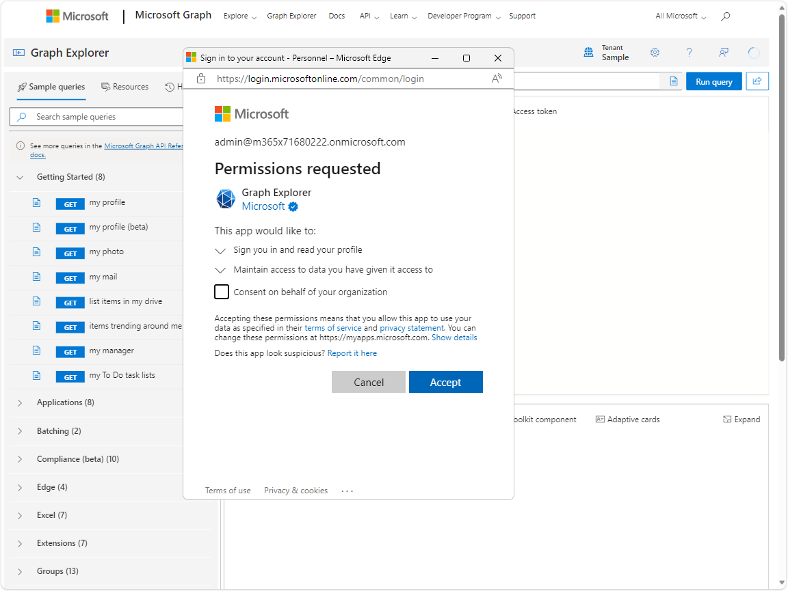The height and width of the screenshot is (591, 788).
Task: Open settings gear icon in Graph Explorer
Action: click(655, 52)
